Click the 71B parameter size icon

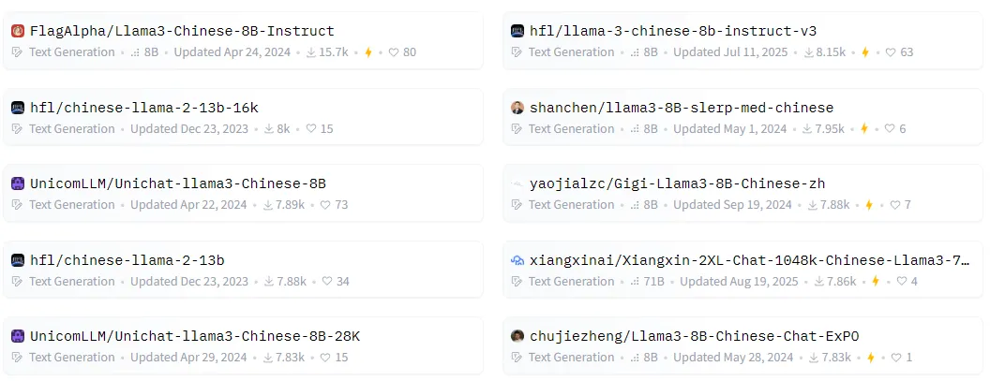(x=636, y=282)
